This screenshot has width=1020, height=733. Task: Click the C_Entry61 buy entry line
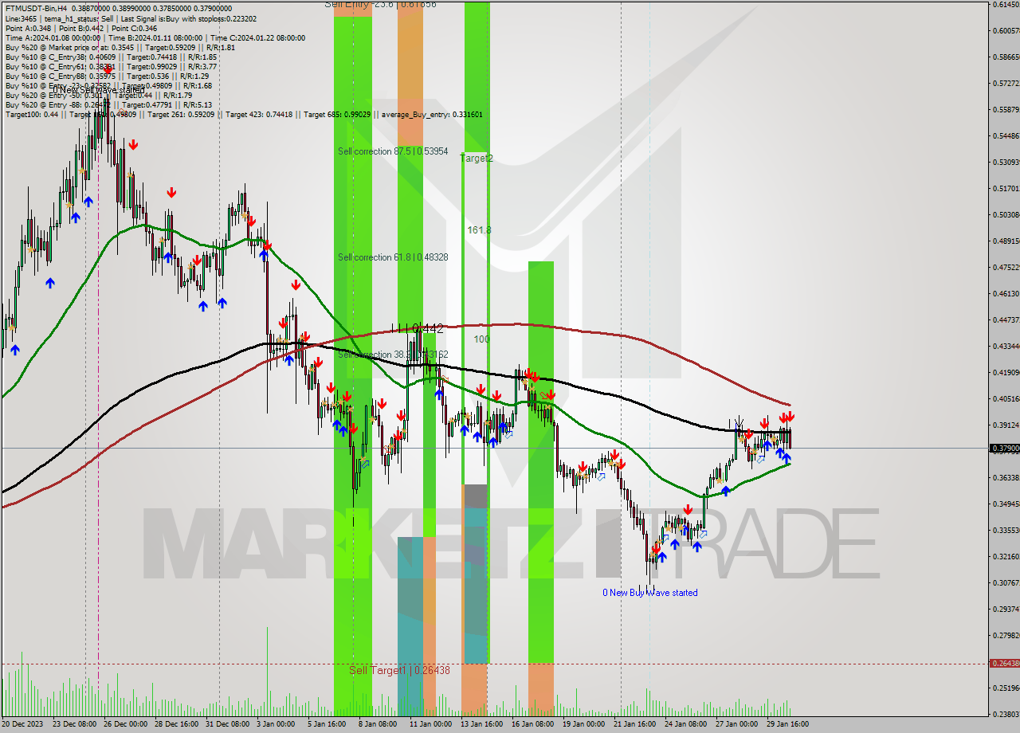coord(111,66)
